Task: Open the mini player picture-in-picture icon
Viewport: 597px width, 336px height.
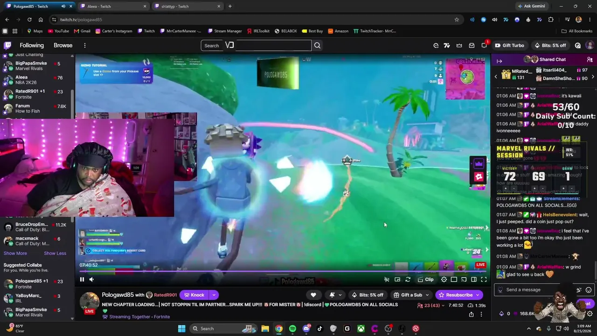Action: (397, 280)
